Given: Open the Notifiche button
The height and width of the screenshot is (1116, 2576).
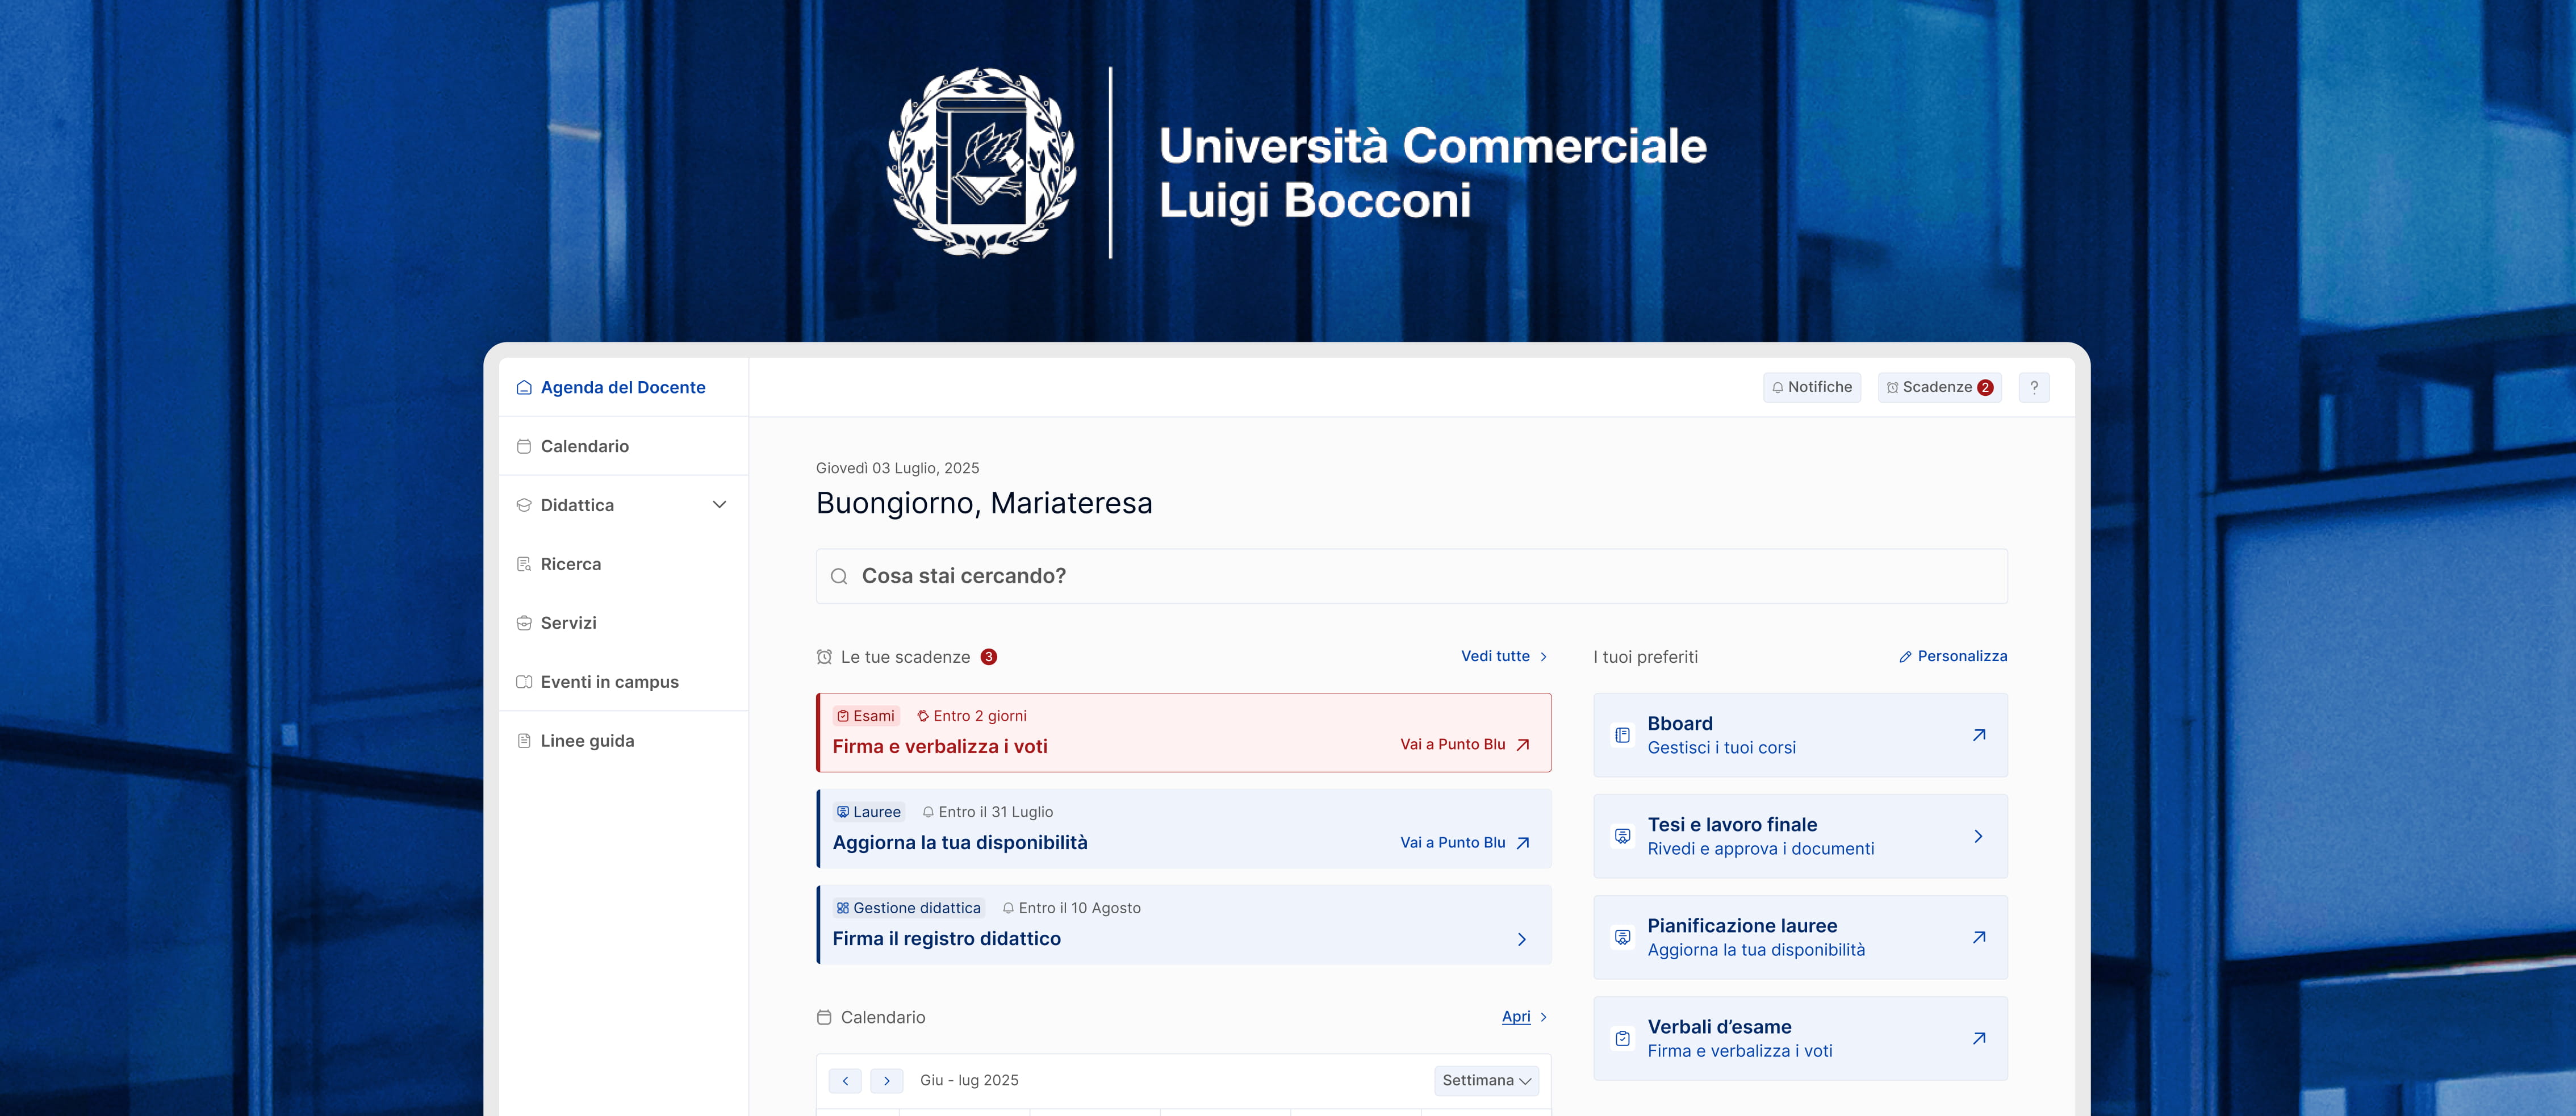Looking at the screenshot, I should click(1812, 387).
